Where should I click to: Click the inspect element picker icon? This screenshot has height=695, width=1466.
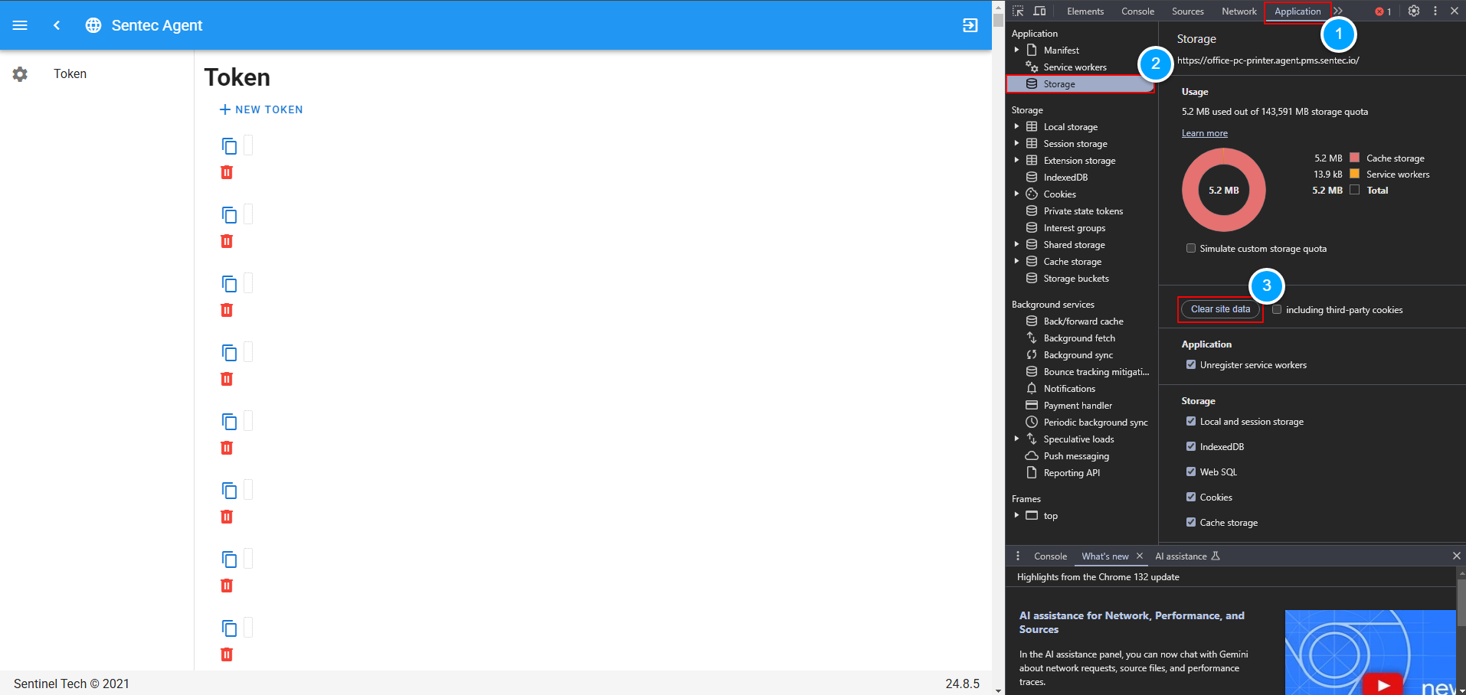point(1018,11)
